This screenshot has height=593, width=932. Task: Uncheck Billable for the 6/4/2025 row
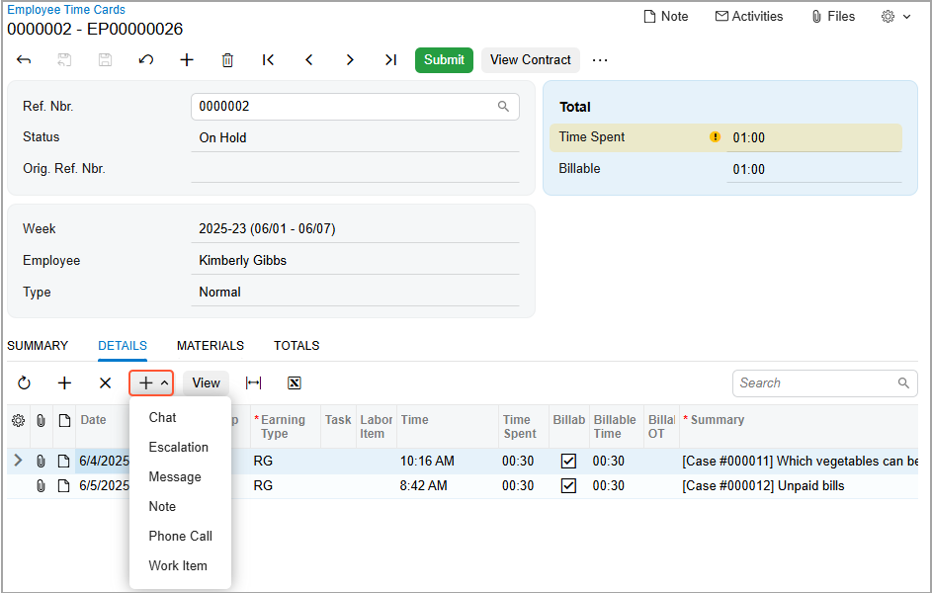(x=568, y=461)
